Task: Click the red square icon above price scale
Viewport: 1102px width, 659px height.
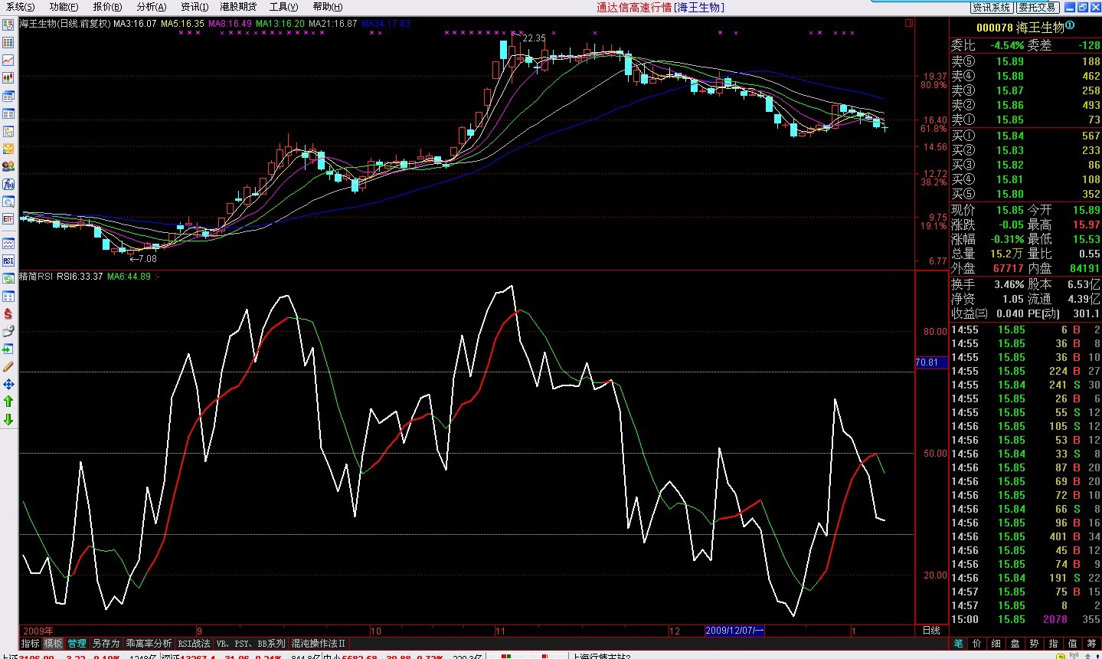Action: click(x=909, y=23)
